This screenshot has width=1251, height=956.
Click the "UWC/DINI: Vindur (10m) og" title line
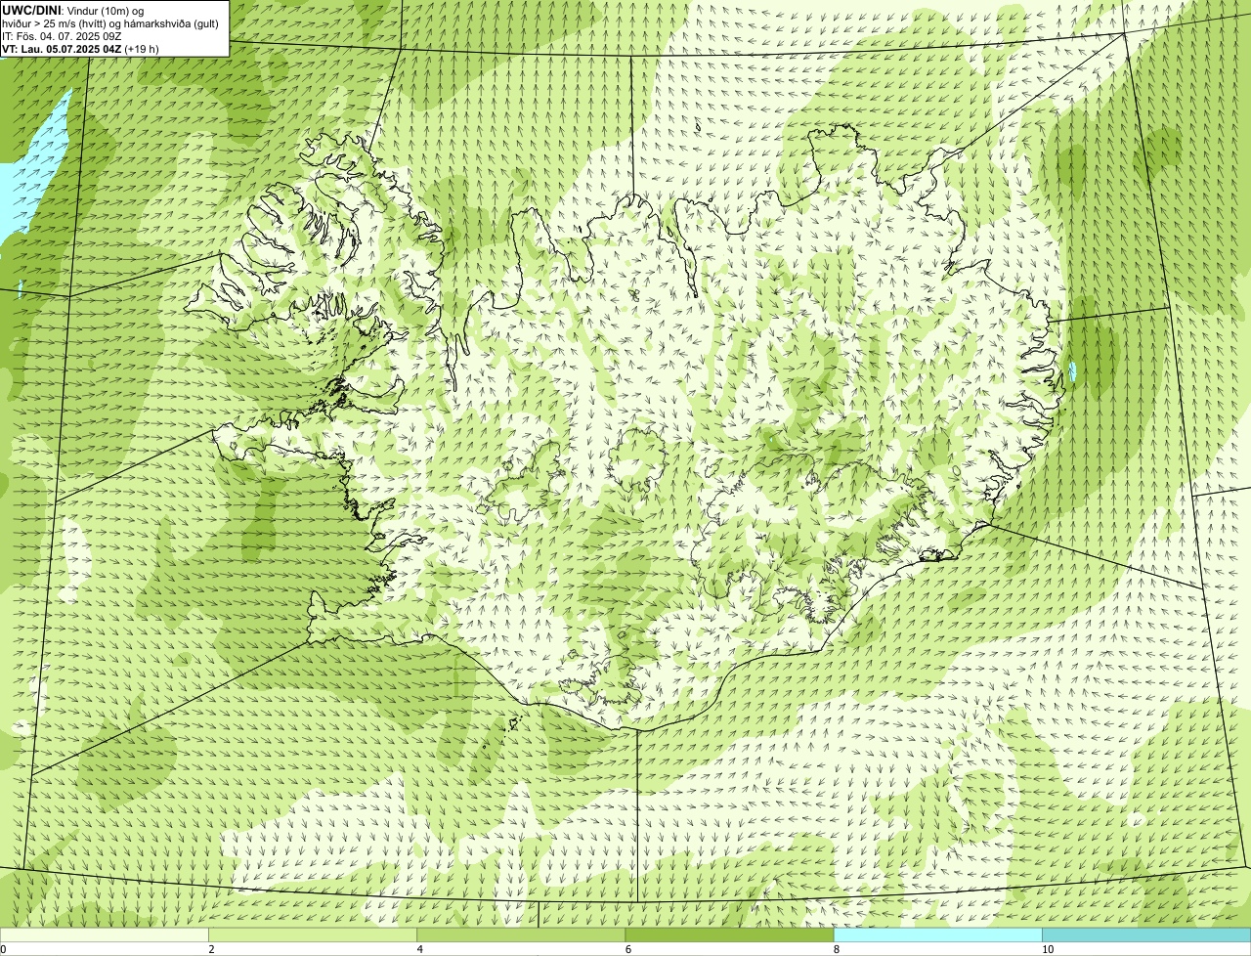click(x=73, y=10)
